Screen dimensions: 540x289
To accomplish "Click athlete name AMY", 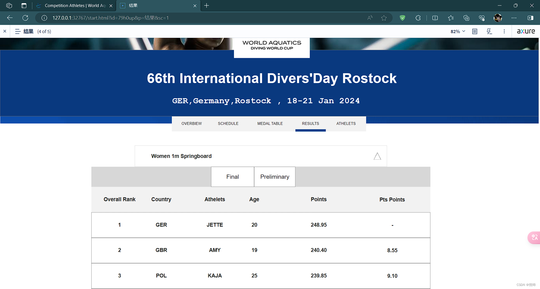I will point(215,250).
